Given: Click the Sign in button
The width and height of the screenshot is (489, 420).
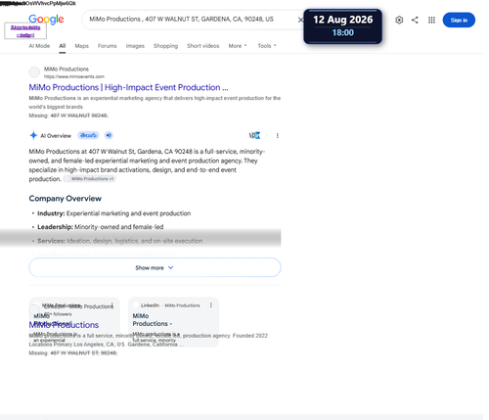Looking at the screenshot, I should [x=459, y=20].
